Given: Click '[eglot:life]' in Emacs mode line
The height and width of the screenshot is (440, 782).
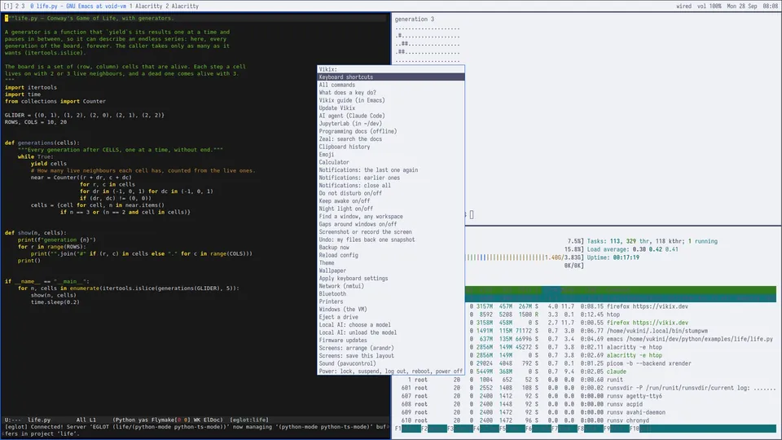Looking at the screenshot, I should (x=249, y=420).
